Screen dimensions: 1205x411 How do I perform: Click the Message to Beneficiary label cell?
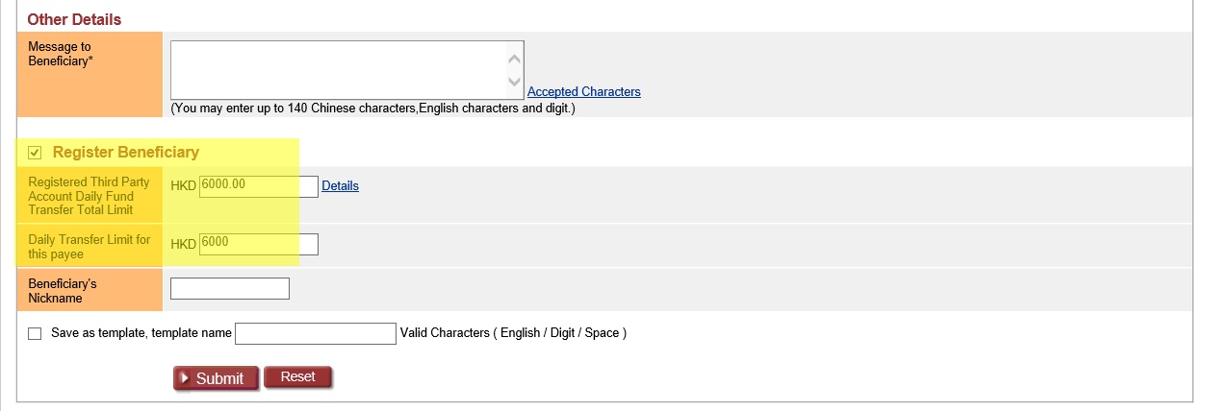click(89, 74)
